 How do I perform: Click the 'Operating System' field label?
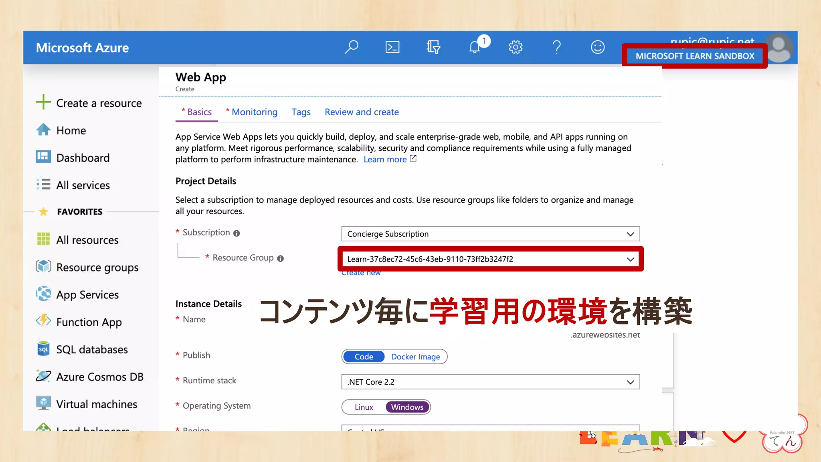tap(216, 405)
